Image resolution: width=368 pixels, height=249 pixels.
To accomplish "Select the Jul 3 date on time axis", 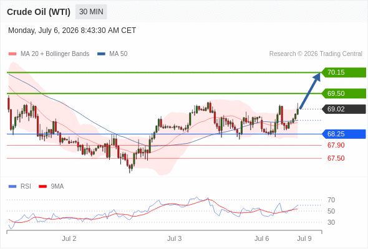I will 175,238.
